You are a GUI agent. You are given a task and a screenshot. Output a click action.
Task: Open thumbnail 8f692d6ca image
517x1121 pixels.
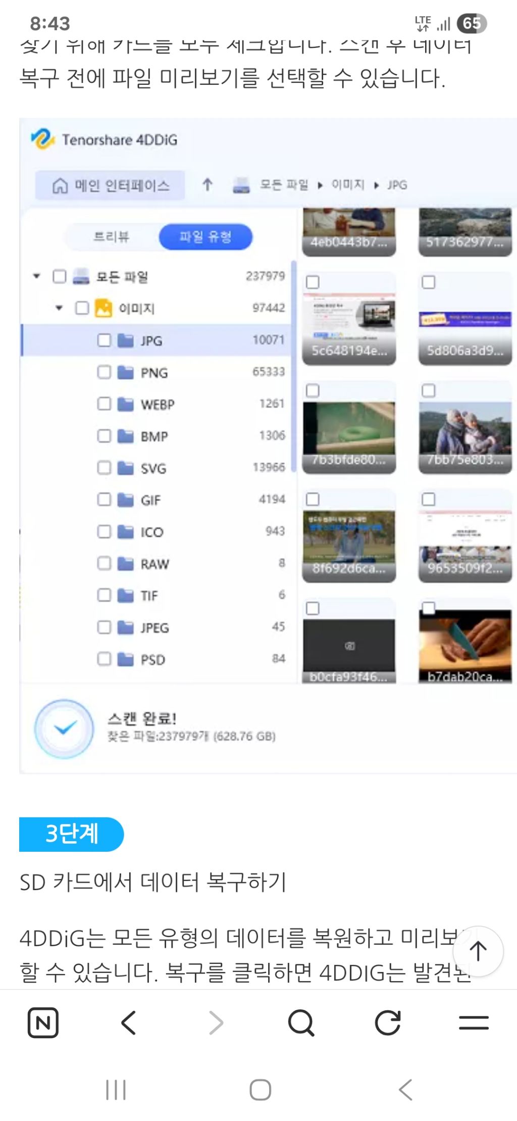[x=349, y=536]
